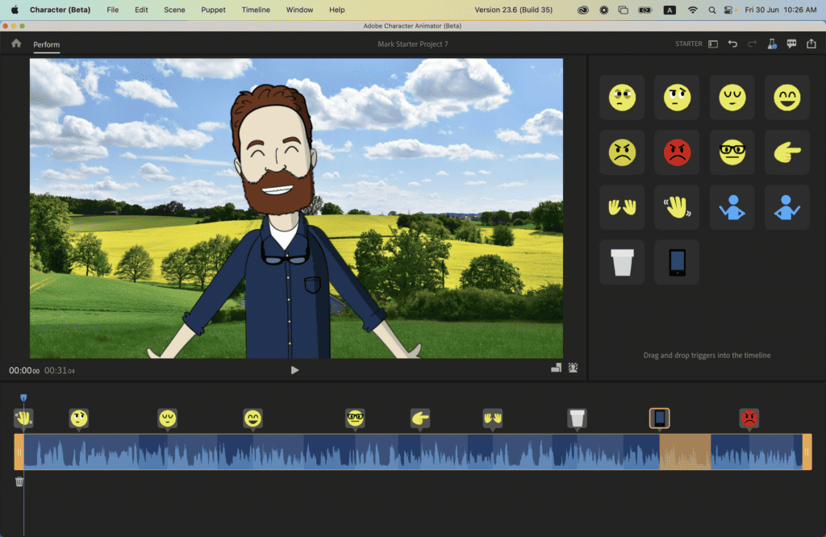Select the glasses face marker on timeline

click(x=355, y=418)
